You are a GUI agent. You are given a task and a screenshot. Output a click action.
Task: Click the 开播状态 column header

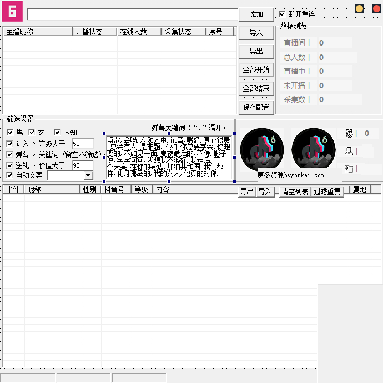click(x=95, y=32)
